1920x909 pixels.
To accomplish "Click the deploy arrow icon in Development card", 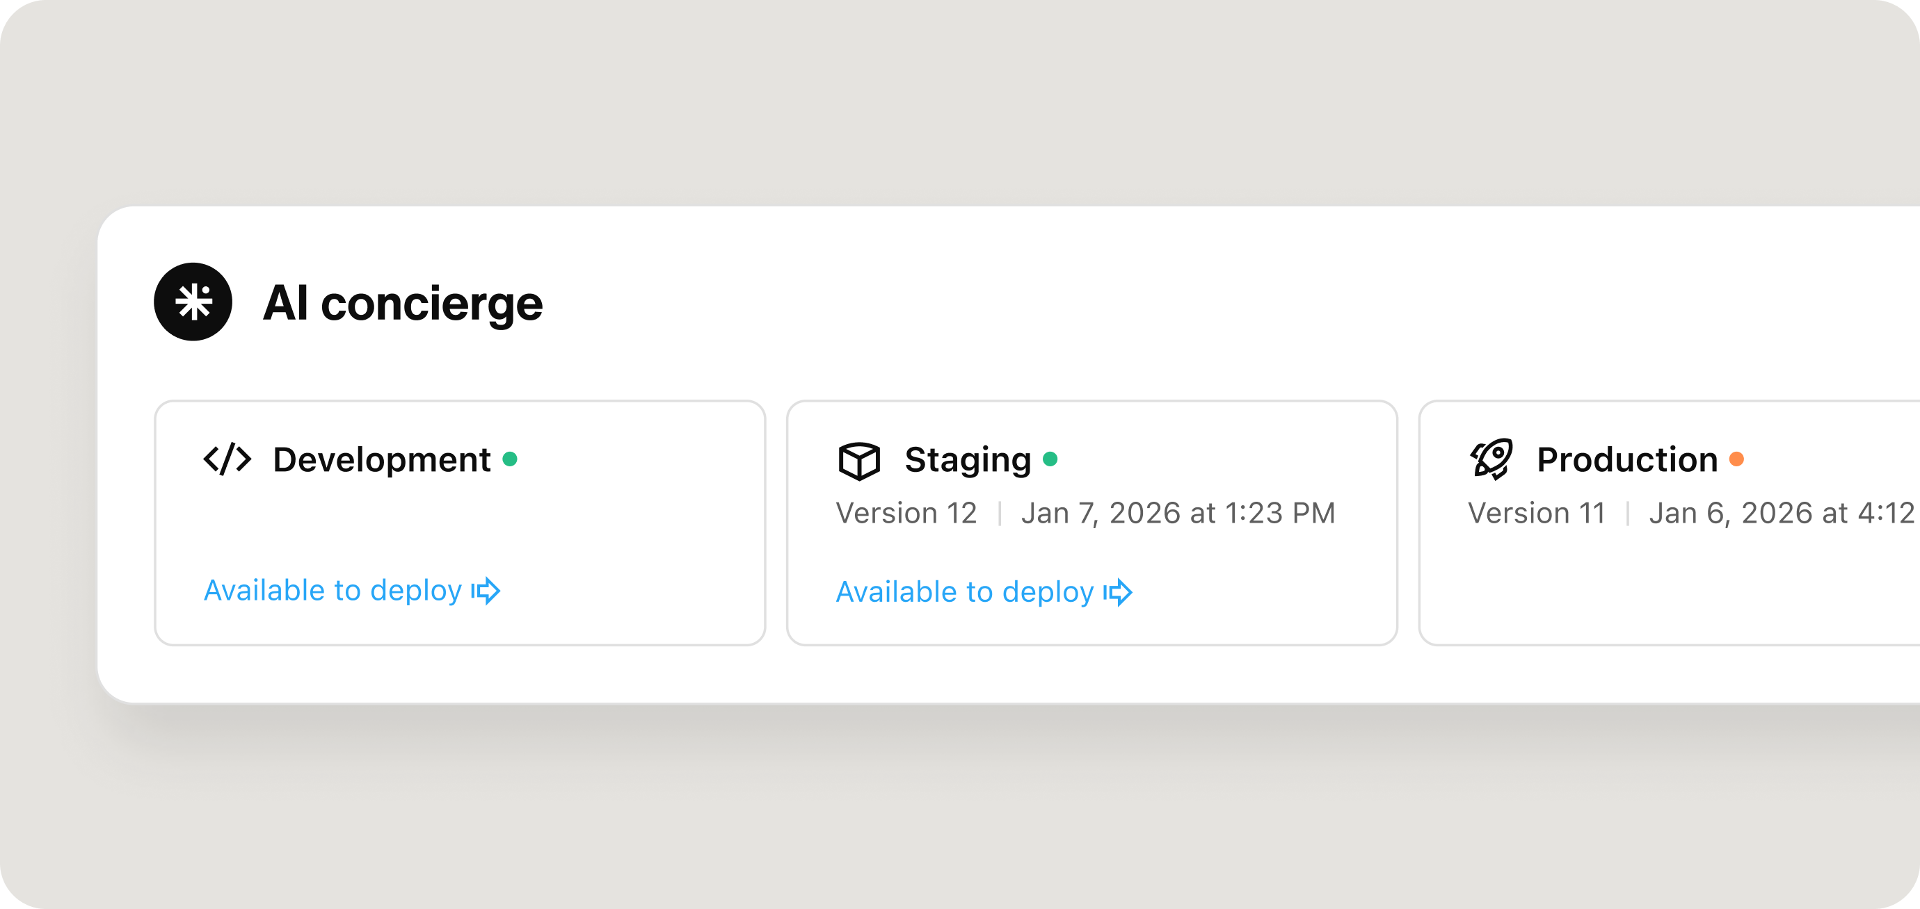I will pos(486,591).
